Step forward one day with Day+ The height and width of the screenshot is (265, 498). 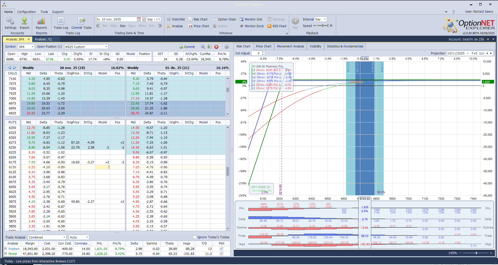click(132, 26)
